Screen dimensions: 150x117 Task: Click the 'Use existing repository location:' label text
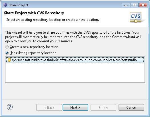[33, 53]
